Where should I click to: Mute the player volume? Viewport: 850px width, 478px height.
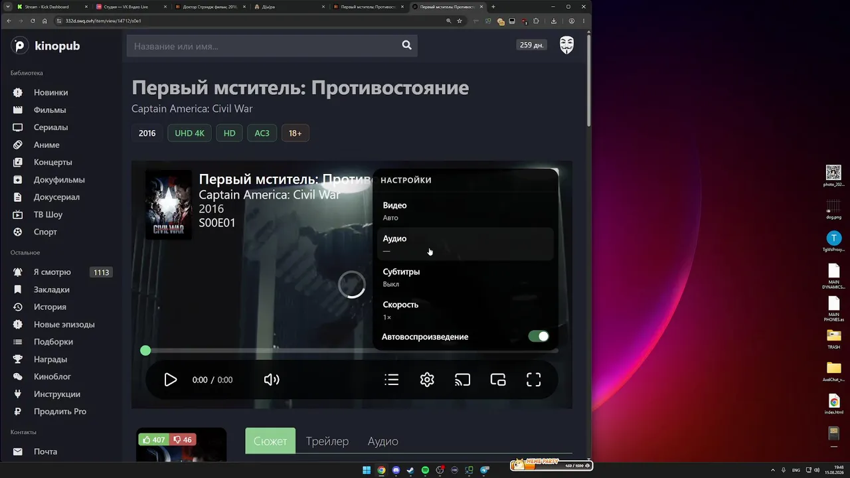272,380
